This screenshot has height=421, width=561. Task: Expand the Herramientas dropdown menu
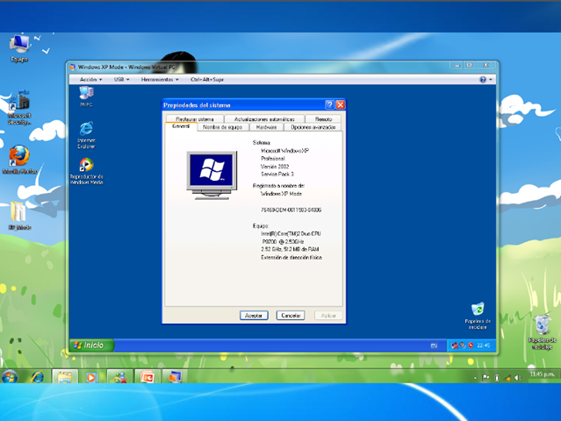pyautogui.click(x=159, y=79)
